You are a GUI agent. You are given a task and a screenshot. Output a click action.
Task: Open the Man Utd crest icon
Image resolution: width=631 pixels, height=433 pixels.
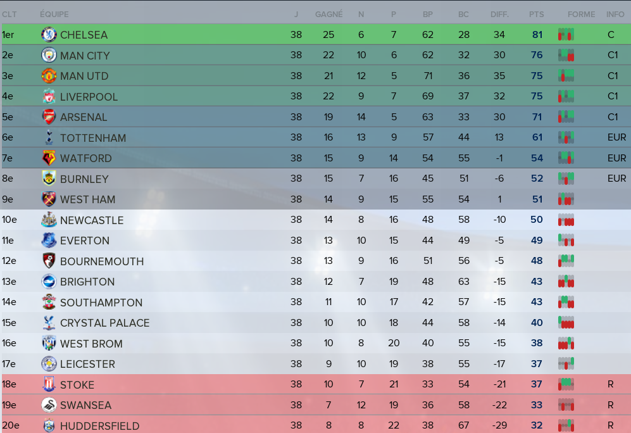coord(49,76)
